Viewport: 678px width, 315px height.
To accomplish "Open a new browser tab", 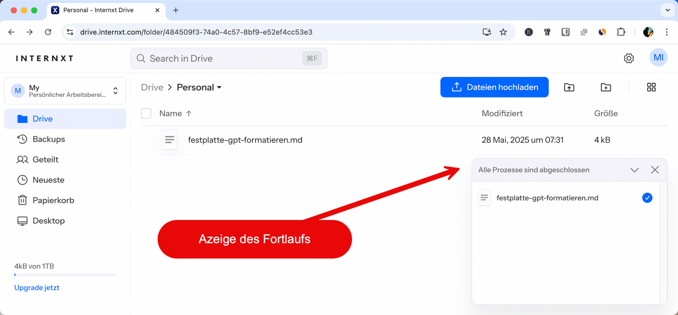I will click(176, 10).
